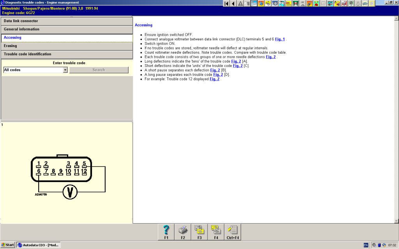Click the warning triangle icon in top toolbar
The height and width of the screenshot is (249, 399).
[x=240, y=4]
